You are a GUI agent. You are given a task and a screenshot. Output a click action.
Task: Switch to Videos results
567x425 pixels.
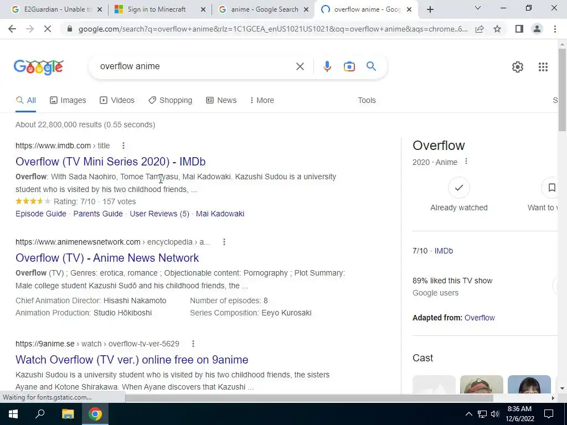pos(117,101)
